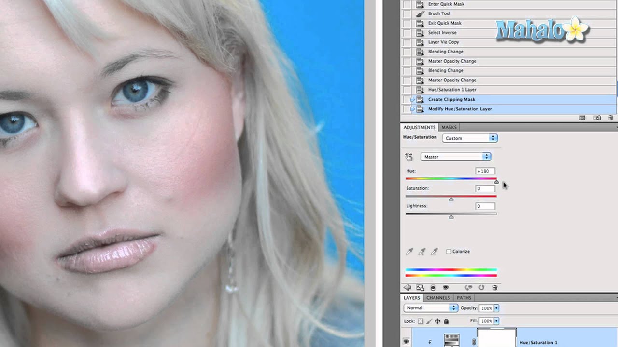Open the Fill slider arrow
This screenshot has width=618, height=347.
coord(496,321)
